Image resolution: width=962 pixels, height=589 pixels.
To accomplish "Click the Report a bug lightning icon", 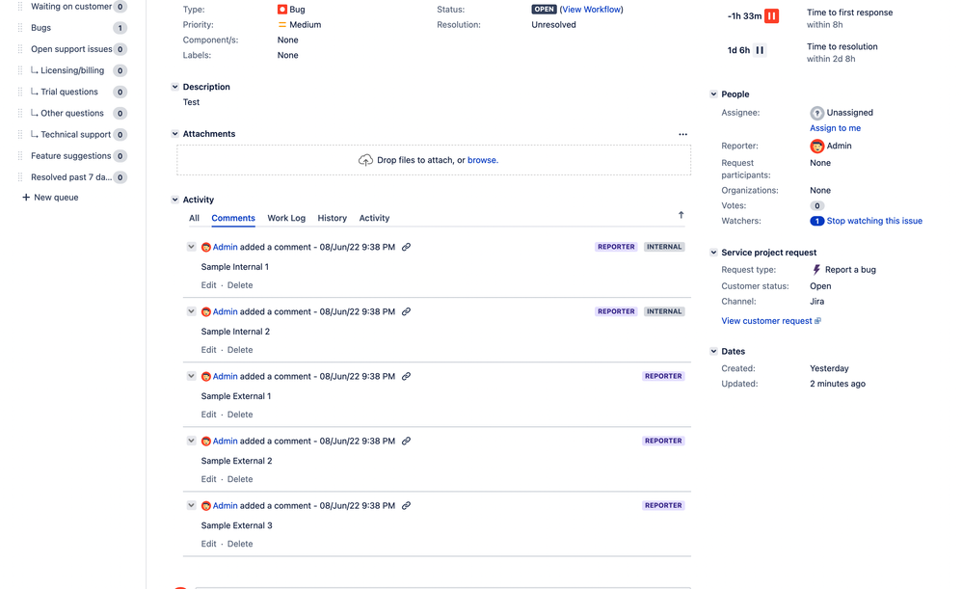I will click(x=816, y=270).
